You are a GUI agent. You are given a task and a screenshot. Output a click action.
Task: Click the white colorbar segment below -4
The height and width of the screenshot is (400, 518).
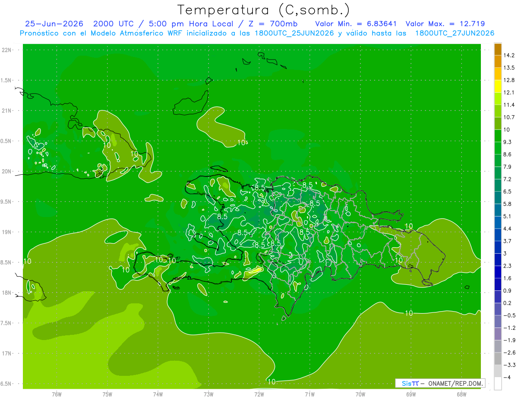coord(498,384)
